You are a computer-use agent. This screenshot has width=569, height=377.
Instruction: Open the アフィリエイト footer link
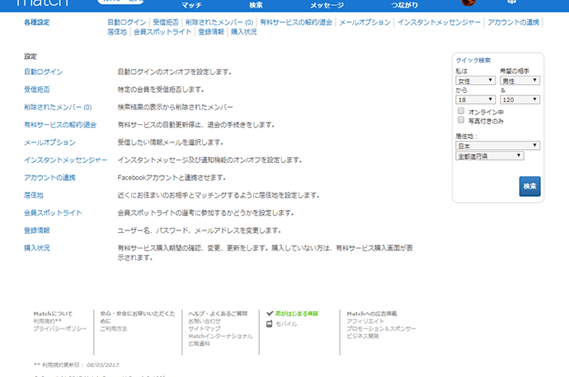tap(365, 321)
